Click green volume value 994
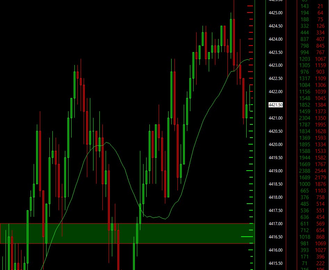The height and width of the screenshot is (270, 329). [x=305, y=52]
